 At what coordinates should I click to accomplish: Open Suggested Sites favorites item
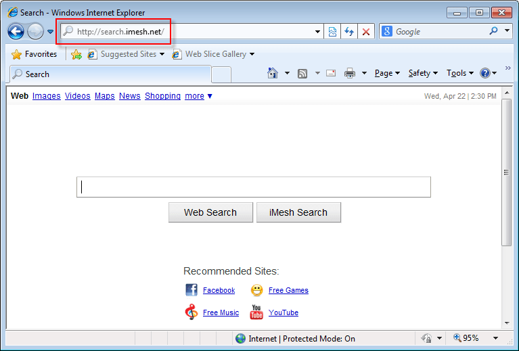point(122,54)
